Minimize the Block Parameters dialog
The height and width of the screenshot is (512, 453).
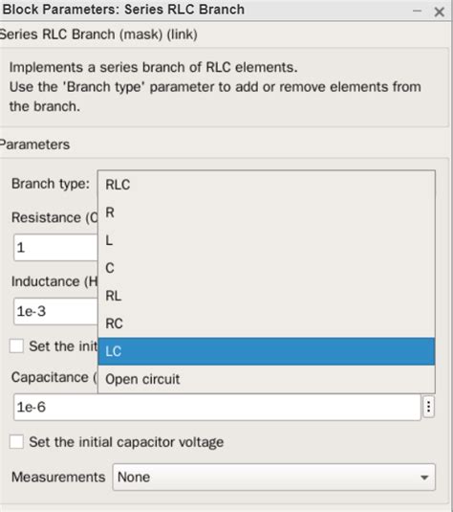417,11
